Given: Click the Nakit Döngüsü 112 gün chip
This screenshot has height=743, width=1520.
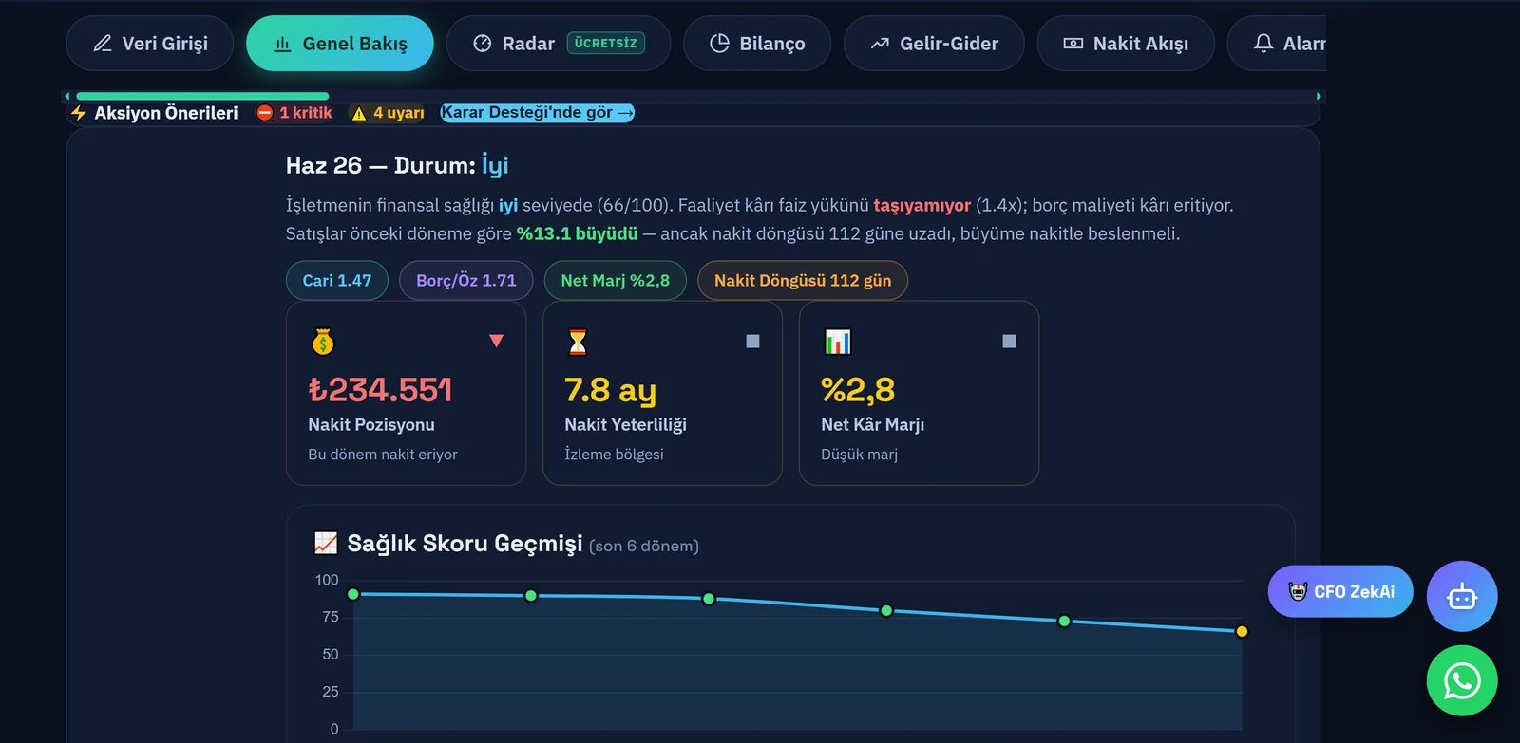Looking at the screenshot, I should click(x=803, y=281).
